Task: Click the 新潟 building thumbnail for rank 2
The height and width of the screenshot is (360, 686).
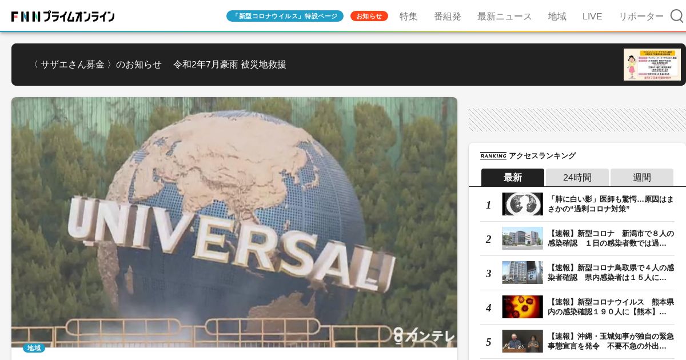Action: 523,238
